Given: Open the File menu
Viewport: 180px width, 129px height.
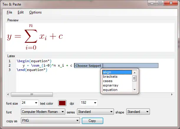Looking at the screenshot, I should (9, 12).
